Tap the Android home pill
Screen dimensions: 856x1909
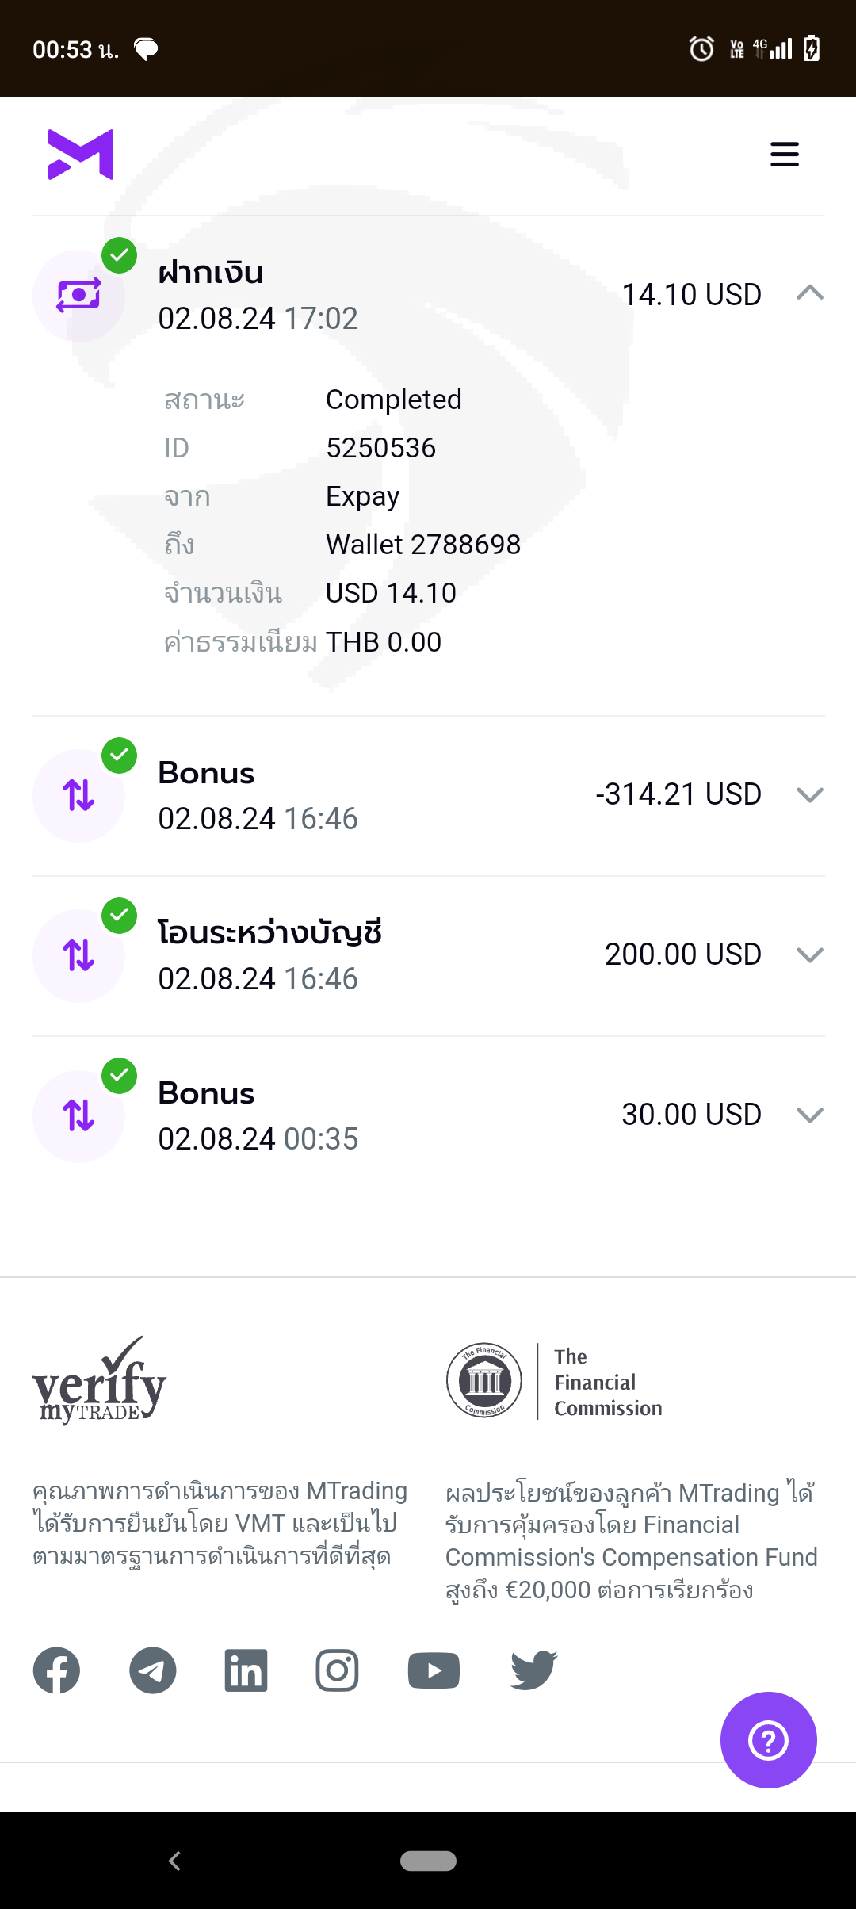click(428, 1861)
